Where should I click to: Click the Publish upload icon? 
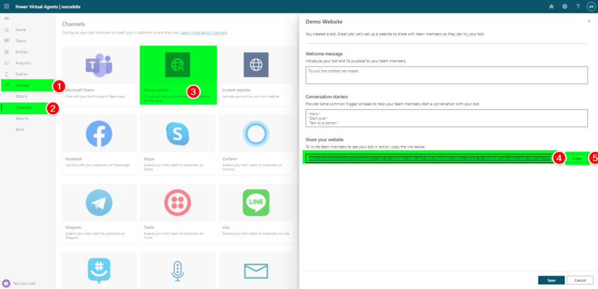[6, 74]
